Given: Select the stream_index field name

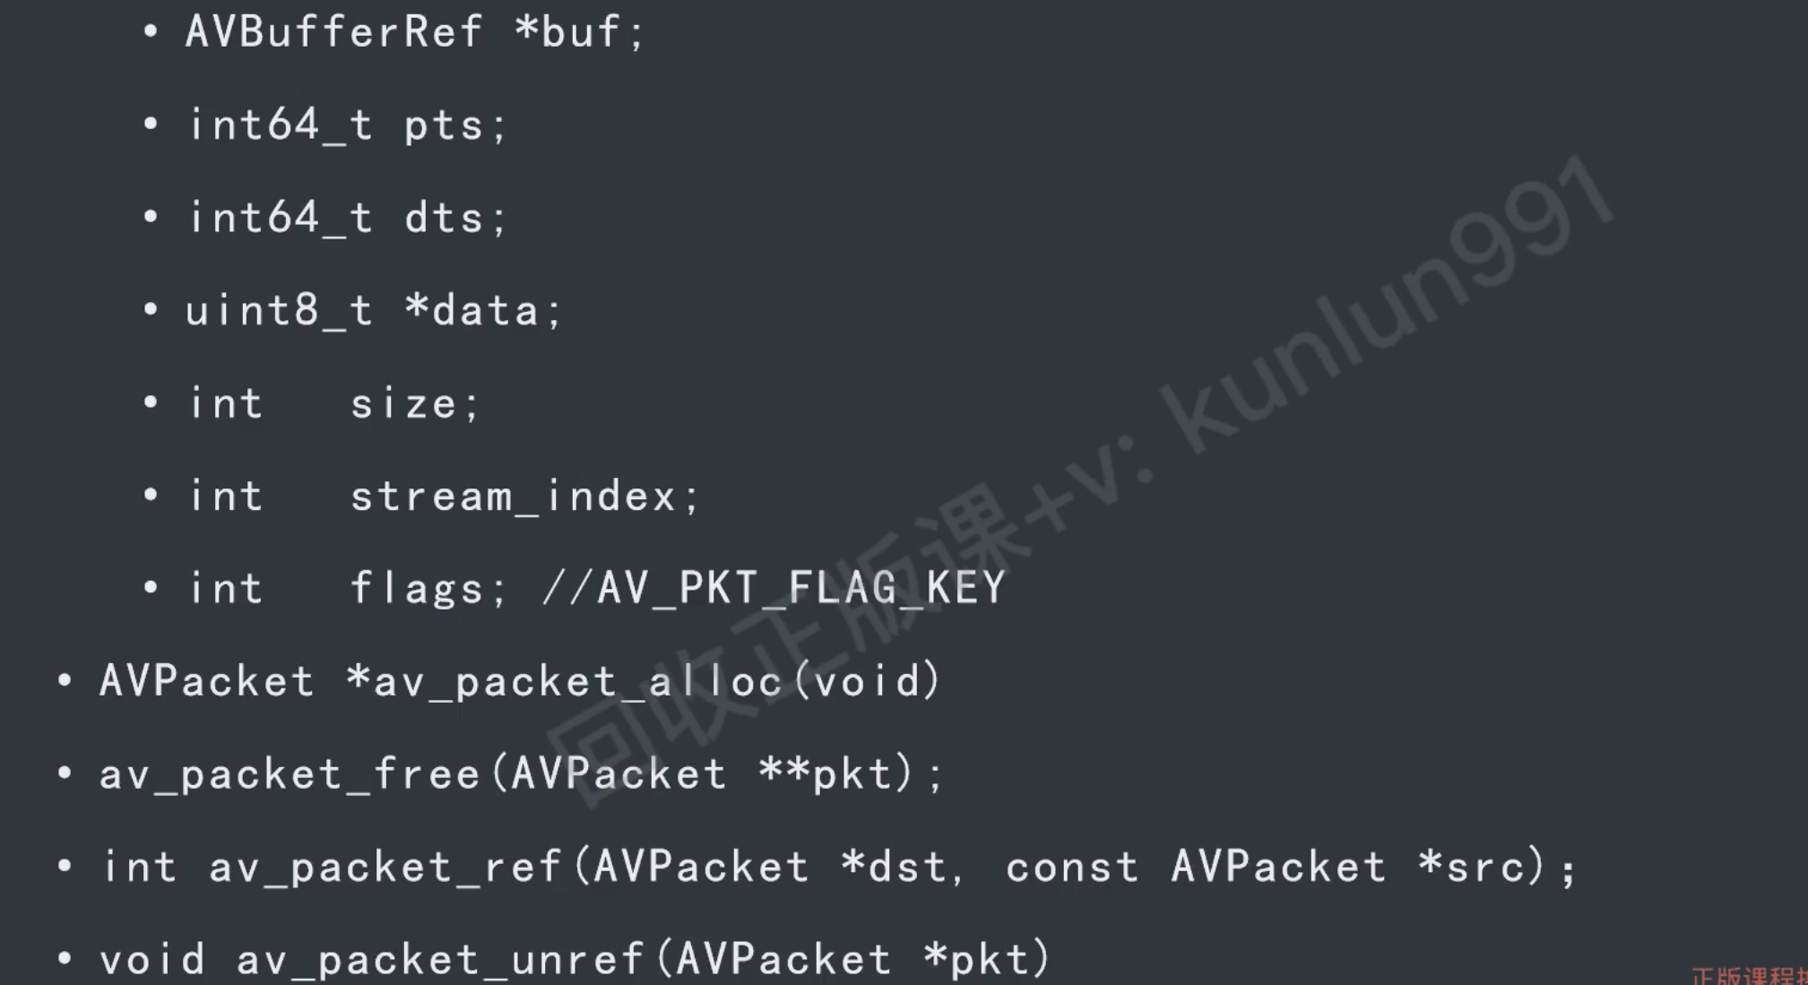Looking at the screenshot, I should pyautogui.click(x=523, y=497).
